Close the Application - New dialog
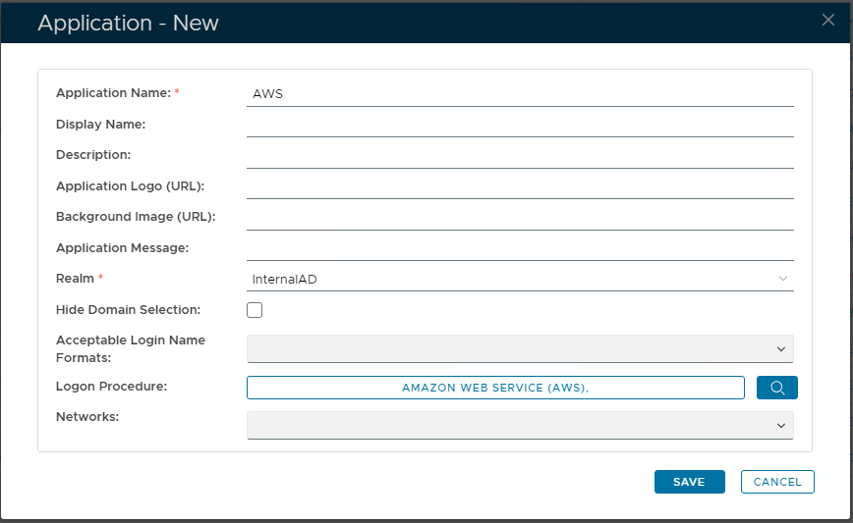 [x=828, y=21]
